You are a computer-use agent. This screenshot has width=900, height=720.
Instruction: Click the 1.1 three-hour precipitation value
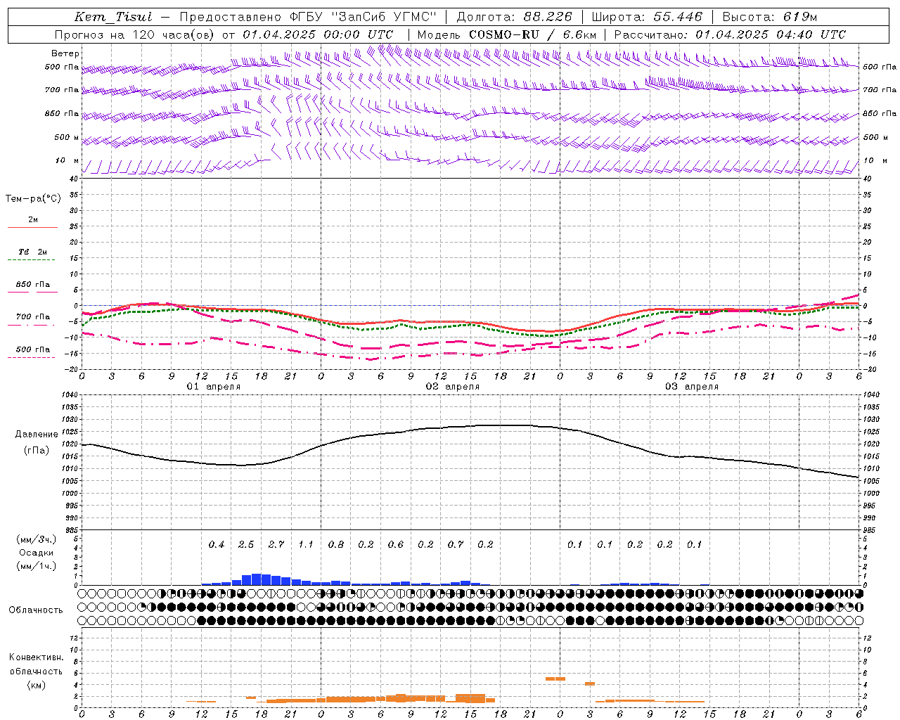pyautogui.click(x=306, y=544)
